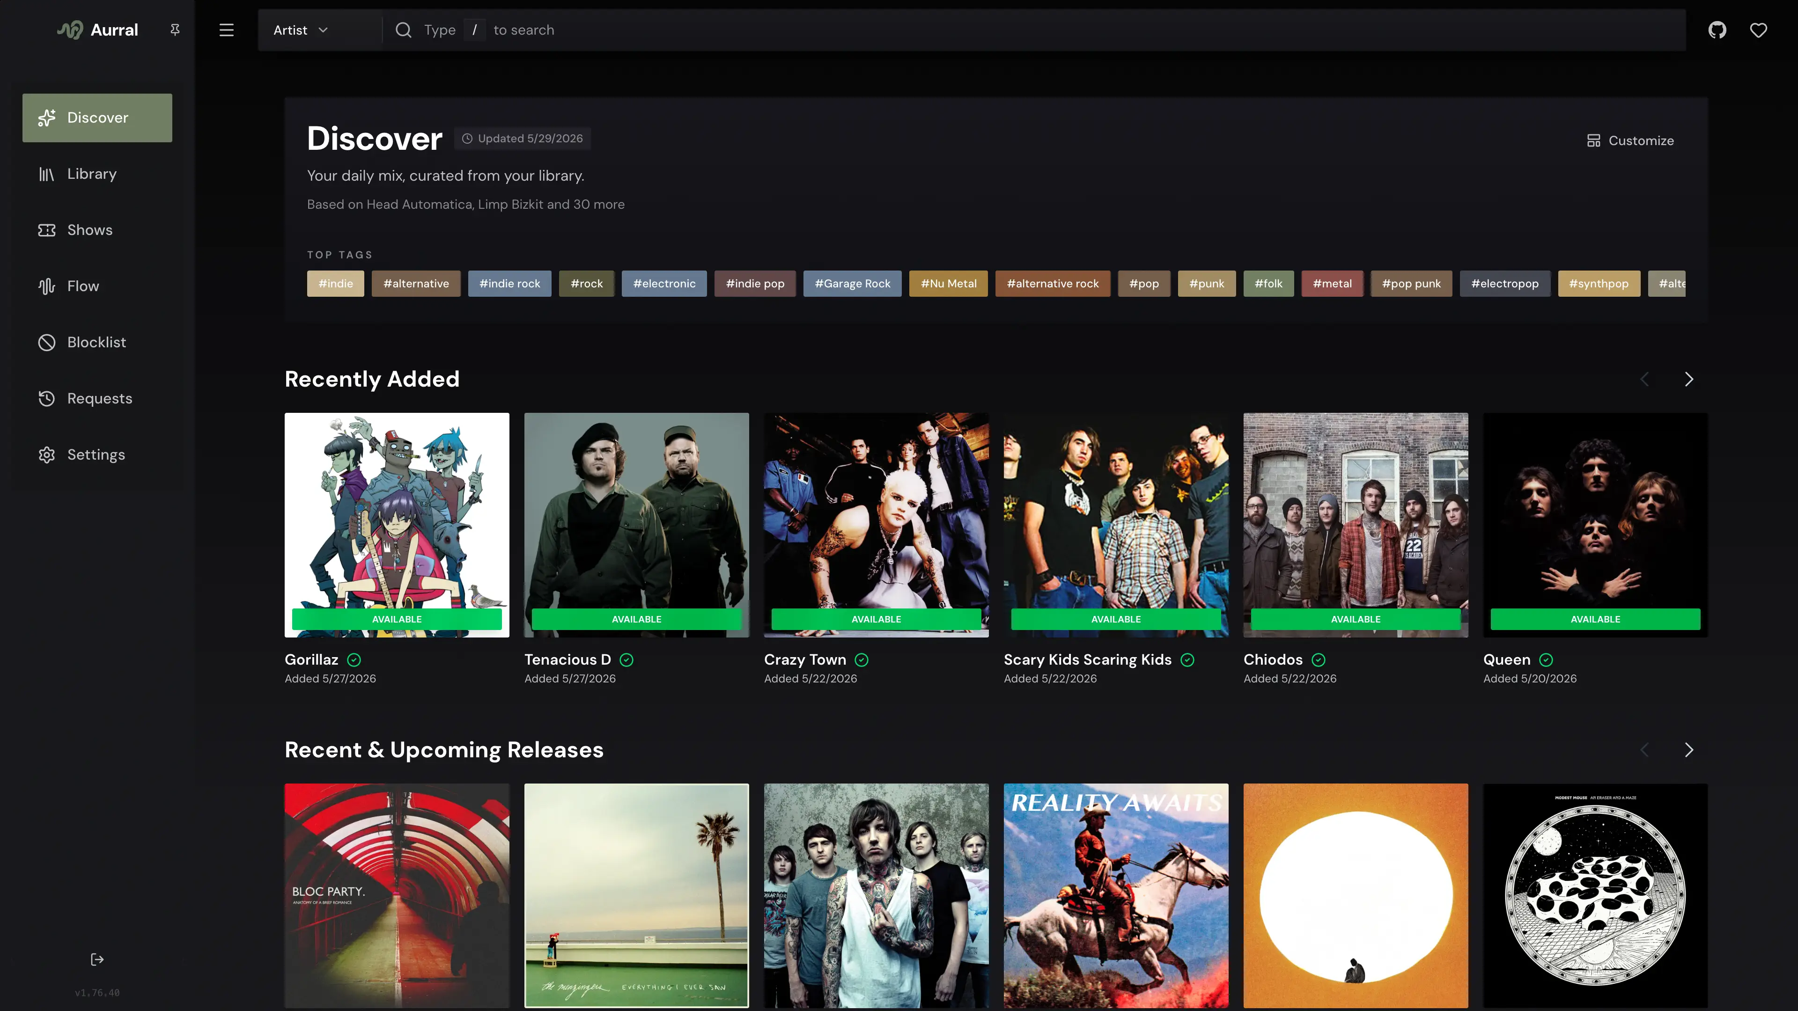Click the logout icon
The height and width of the screenshot is (1011, 1798).
tap(97, 960)
